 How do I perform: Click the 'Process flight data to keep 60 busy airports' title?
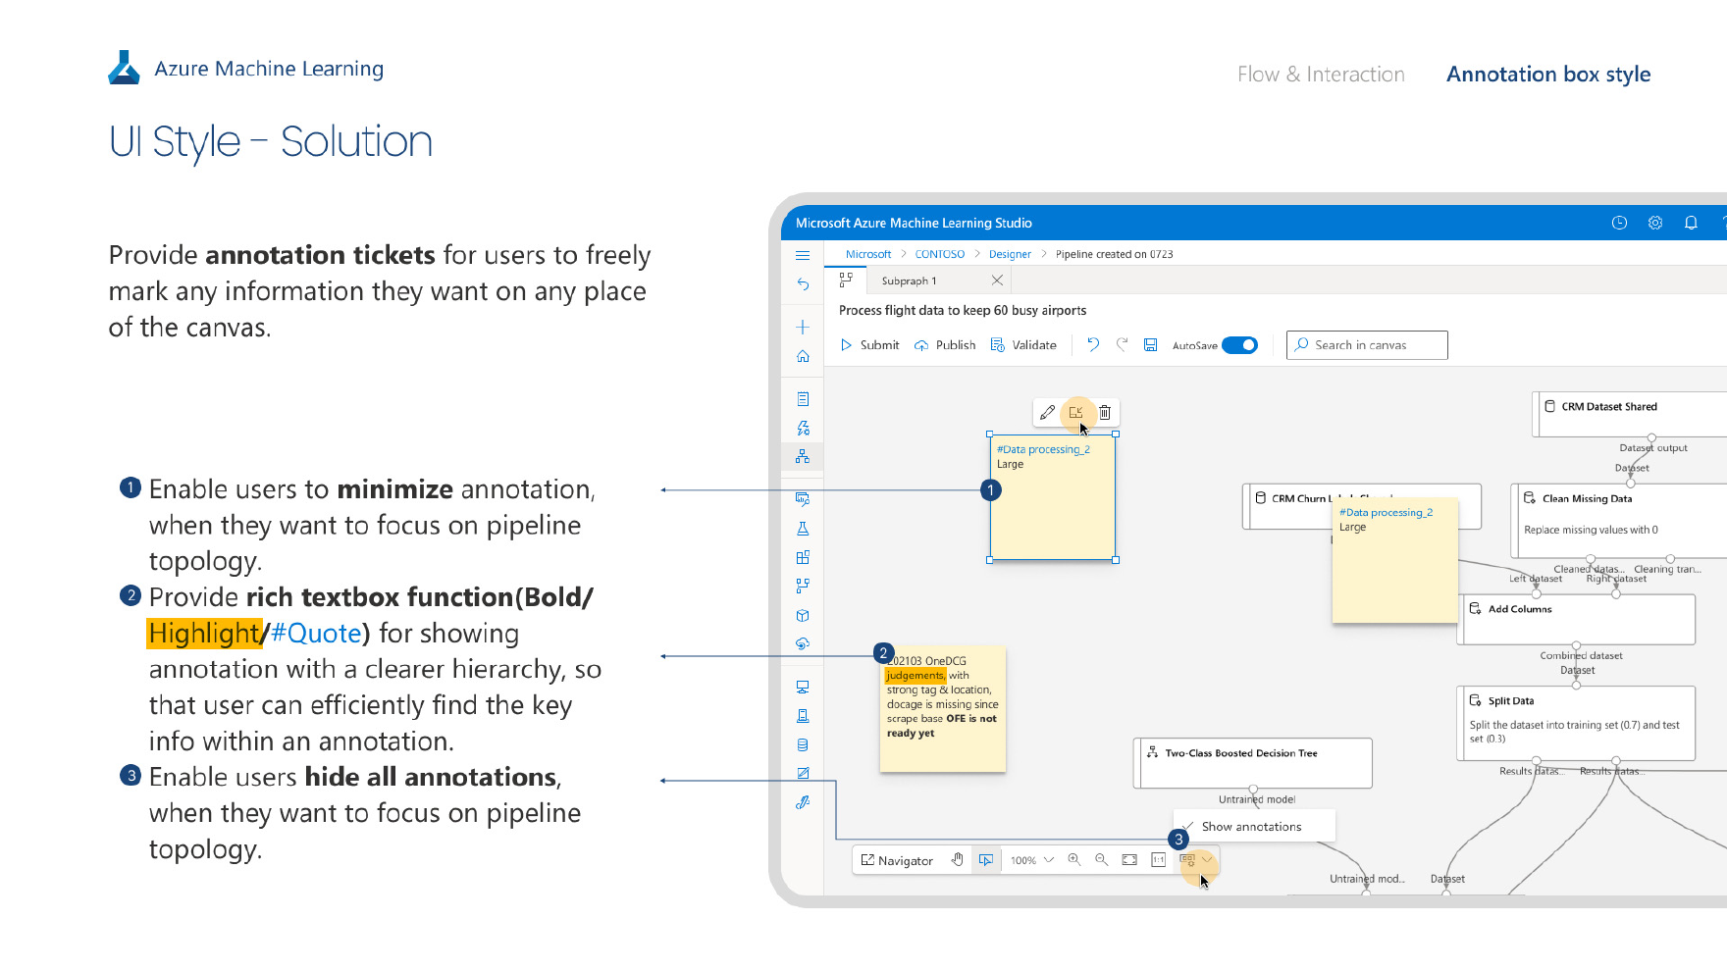pyautogui.click(x=963, y=310)
